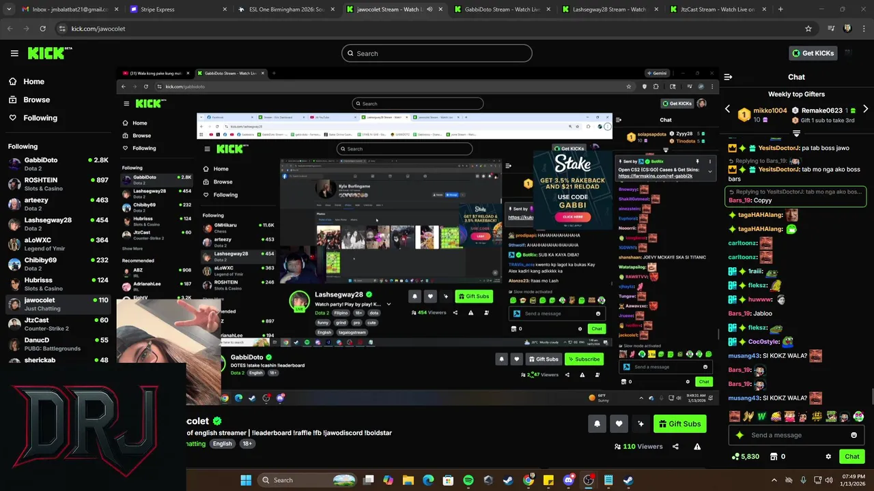The height and width of the screenshot is (491, 874).
Task: Select JtzCast channel in sidebar
Action: [58, 323]
